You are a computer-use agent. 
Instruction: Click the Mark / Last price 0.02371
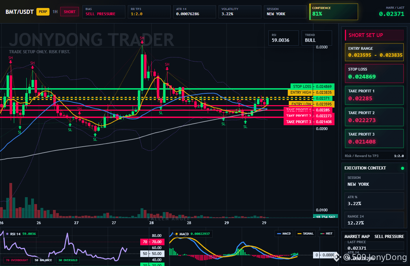click(391, 14)
